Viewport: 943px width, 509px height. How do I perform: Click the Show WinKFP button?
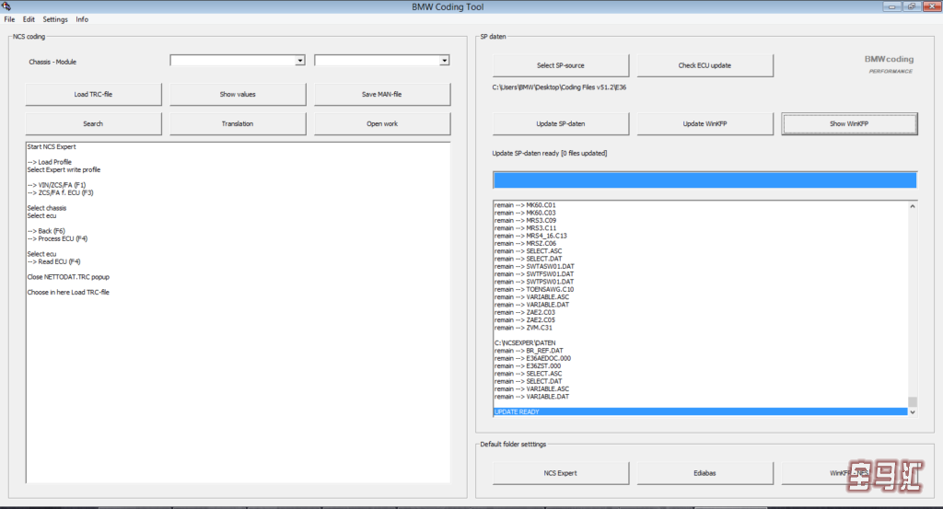tap(849, 123)
